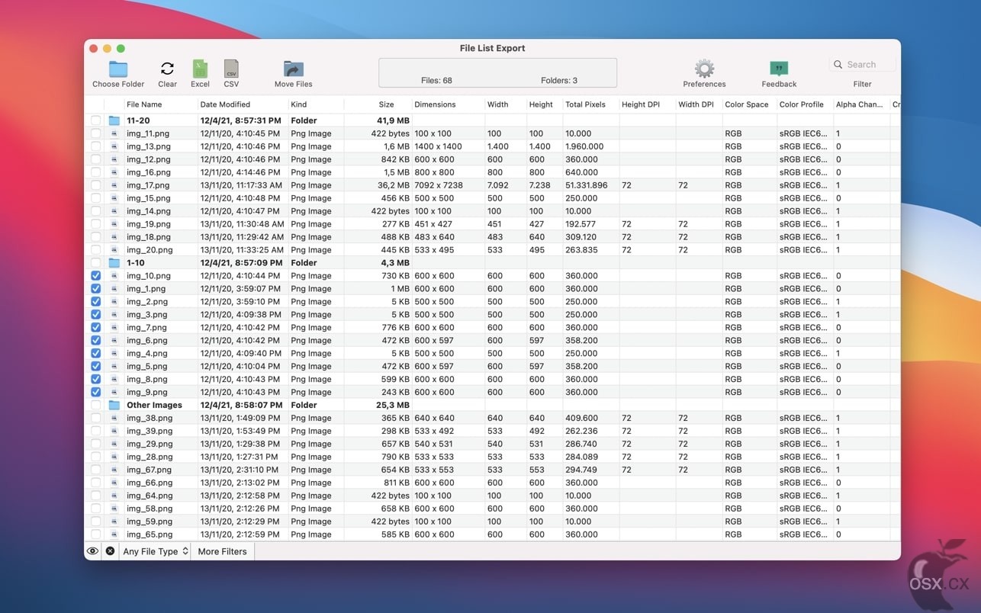Click the Files: 68 status text
The height and width of the screenshot is (613, 981).
click(436, 80)
